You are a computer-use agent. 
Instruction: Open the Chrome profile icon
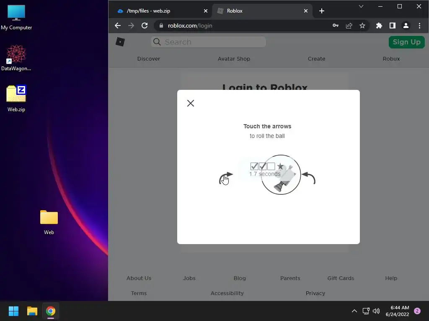pyautogui.click(x=406, y=25)
